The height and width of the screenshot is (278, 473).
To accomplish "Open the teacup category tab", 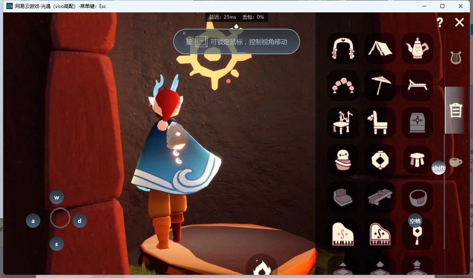I will (455, 162).
